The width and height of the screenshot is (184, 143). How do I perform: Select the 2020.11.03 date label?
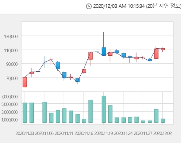[x=25, y=134]
